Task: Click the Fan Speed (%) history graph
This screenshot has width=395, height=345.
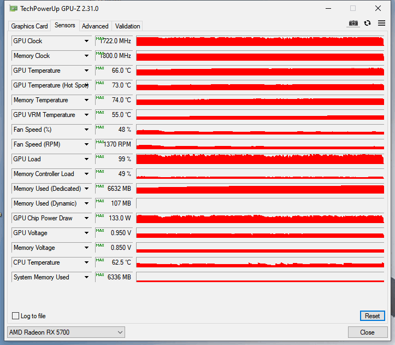Action: coord(260,130)
